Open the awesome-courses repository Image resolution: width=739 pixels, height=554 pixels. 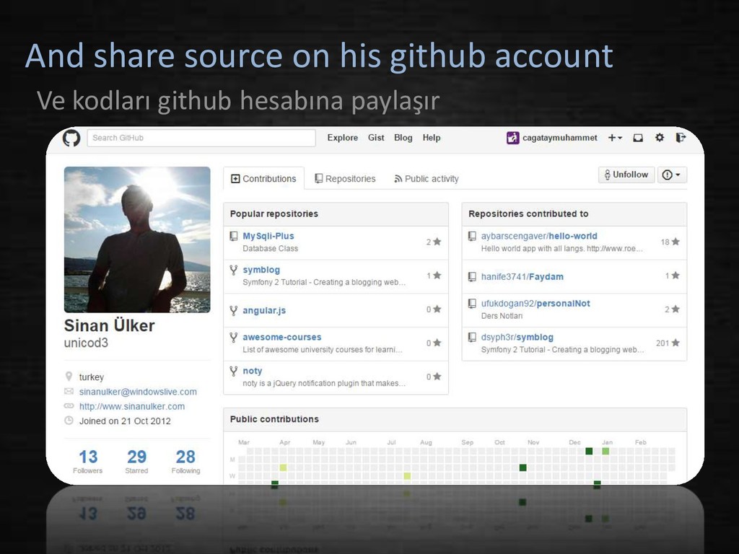[282, 338]
